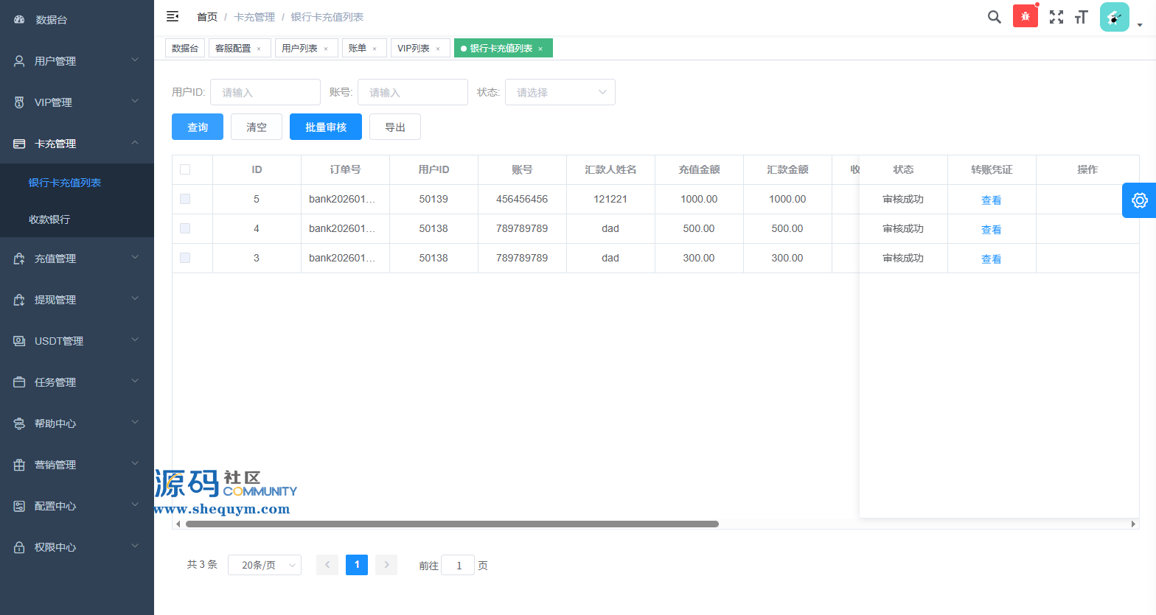Click the 批量审核 button
The image size is (1156, 615).
coord(325,127)
